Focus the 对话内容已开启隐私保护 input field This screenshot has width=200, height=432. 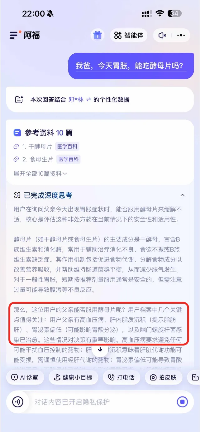pos(100,402)
